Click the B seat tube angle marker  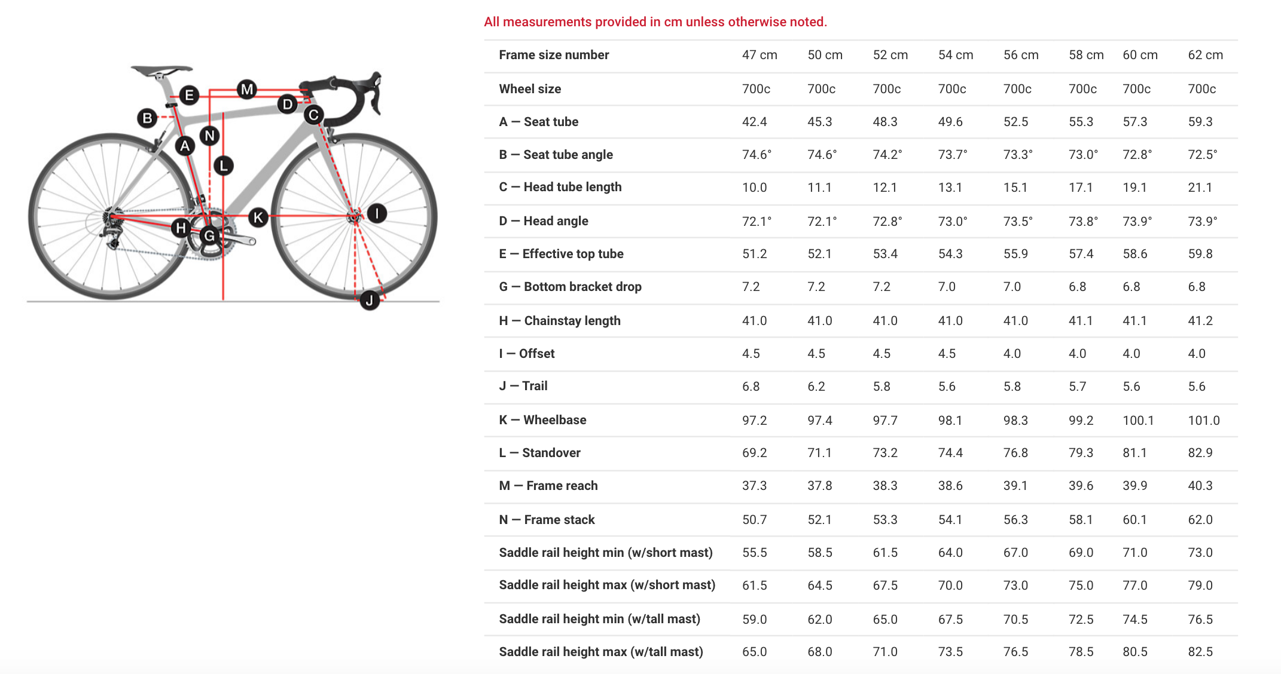point(147,118)
